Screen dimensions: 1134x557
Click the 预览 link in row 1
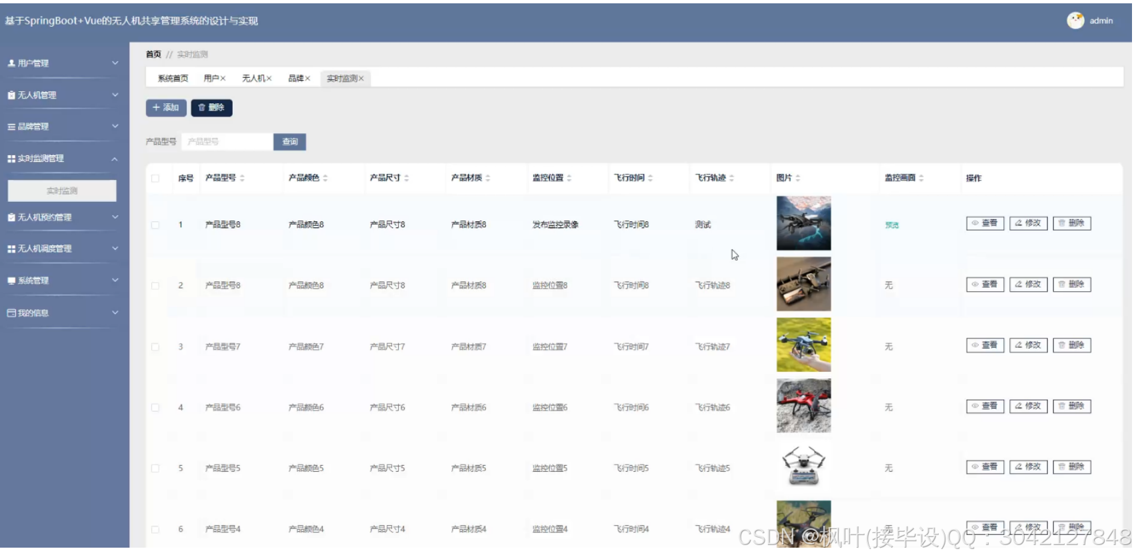click(891, 225)
